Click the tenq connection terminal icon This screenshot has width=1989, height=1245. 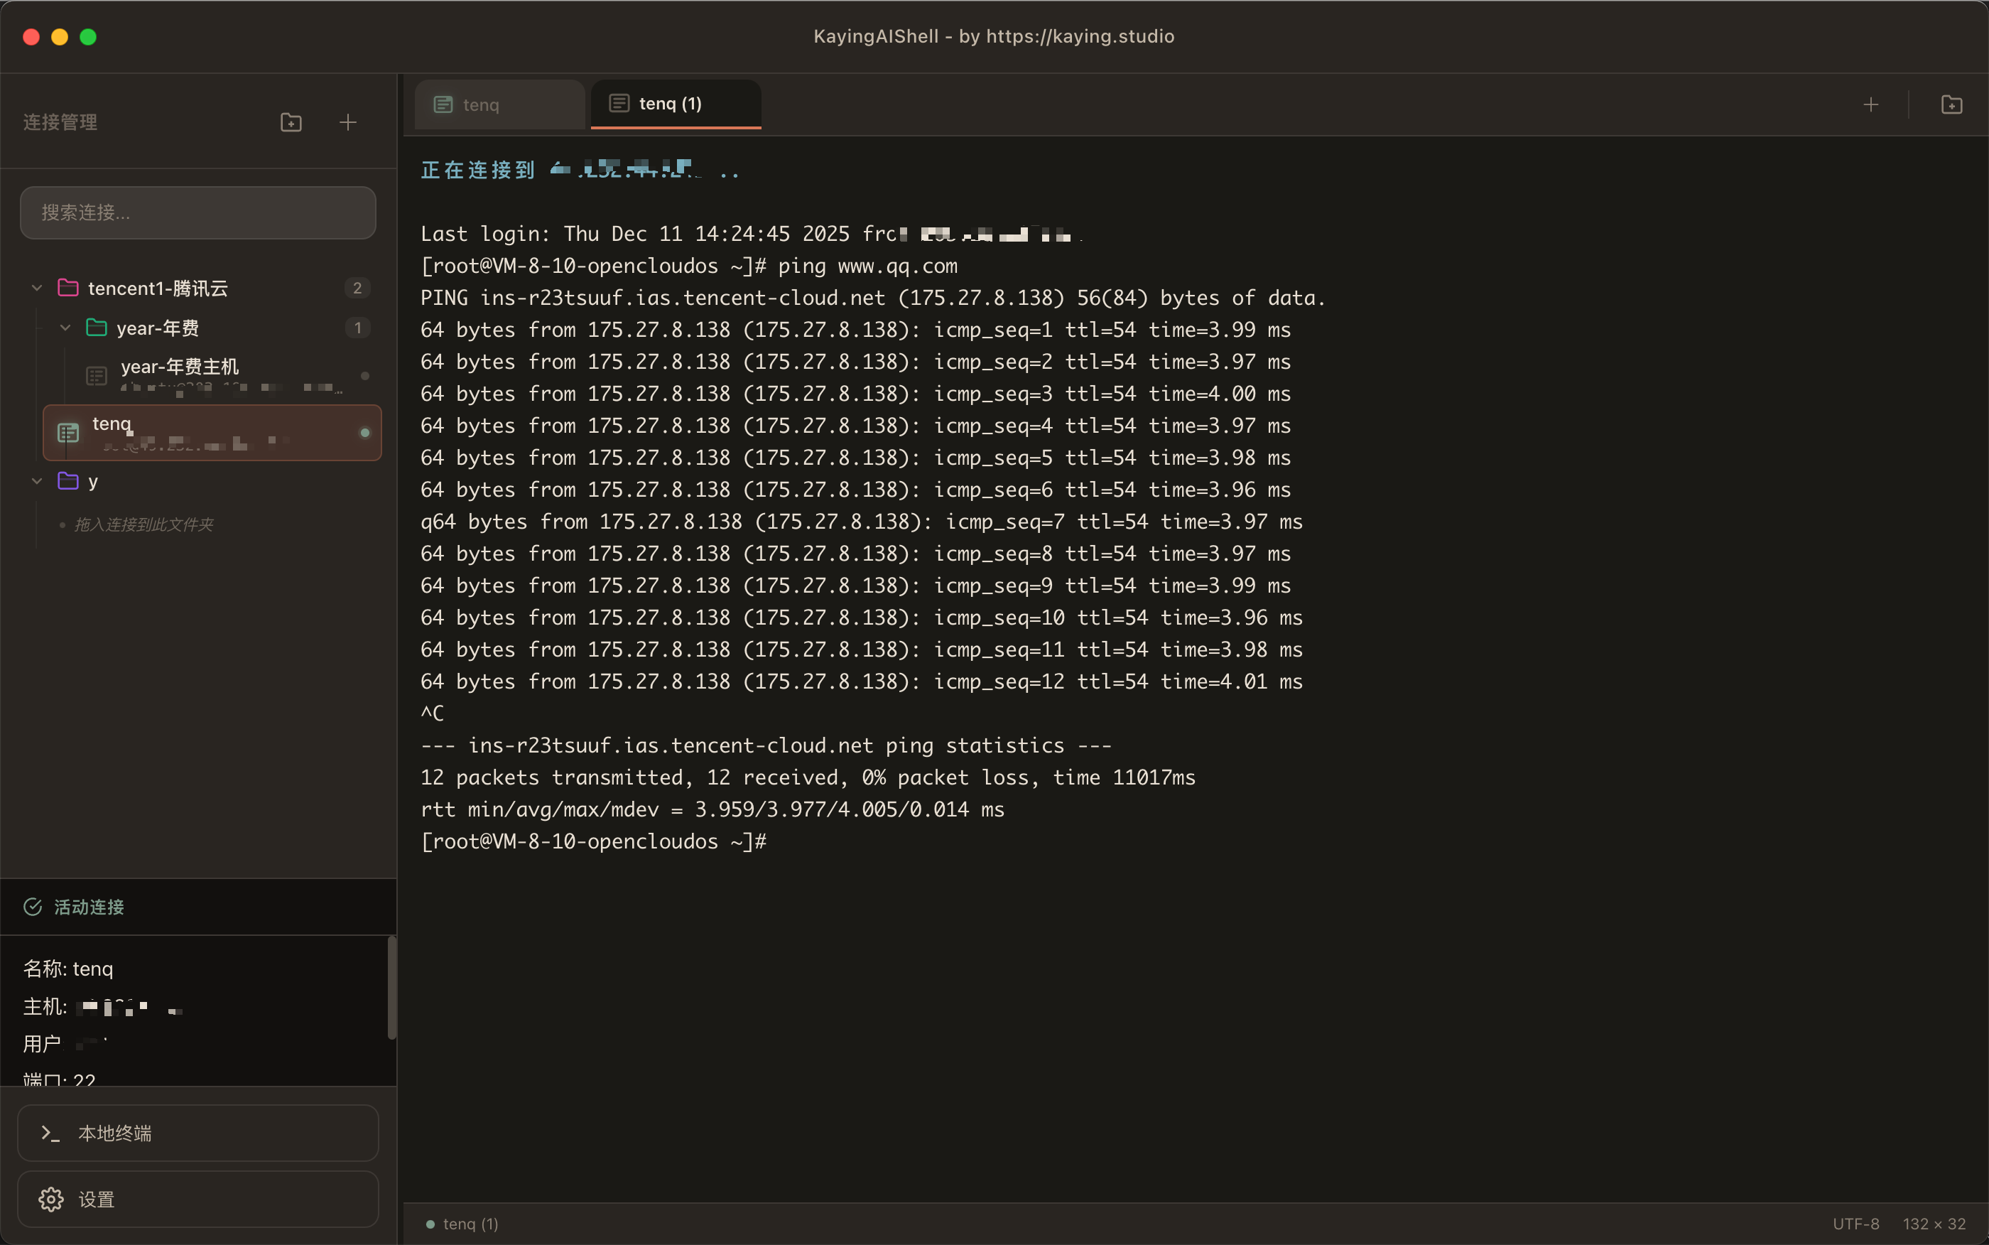coord(68,432)
